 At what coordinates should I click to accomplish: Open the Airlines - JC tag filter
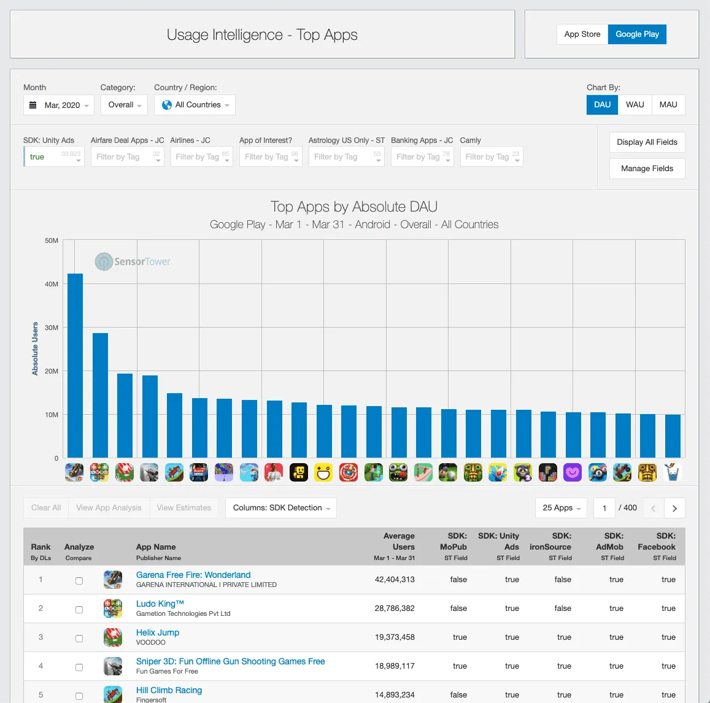(201, 156)
